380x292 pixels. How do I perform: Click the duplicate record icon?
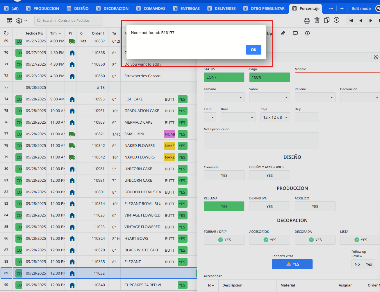coord(327,20)
